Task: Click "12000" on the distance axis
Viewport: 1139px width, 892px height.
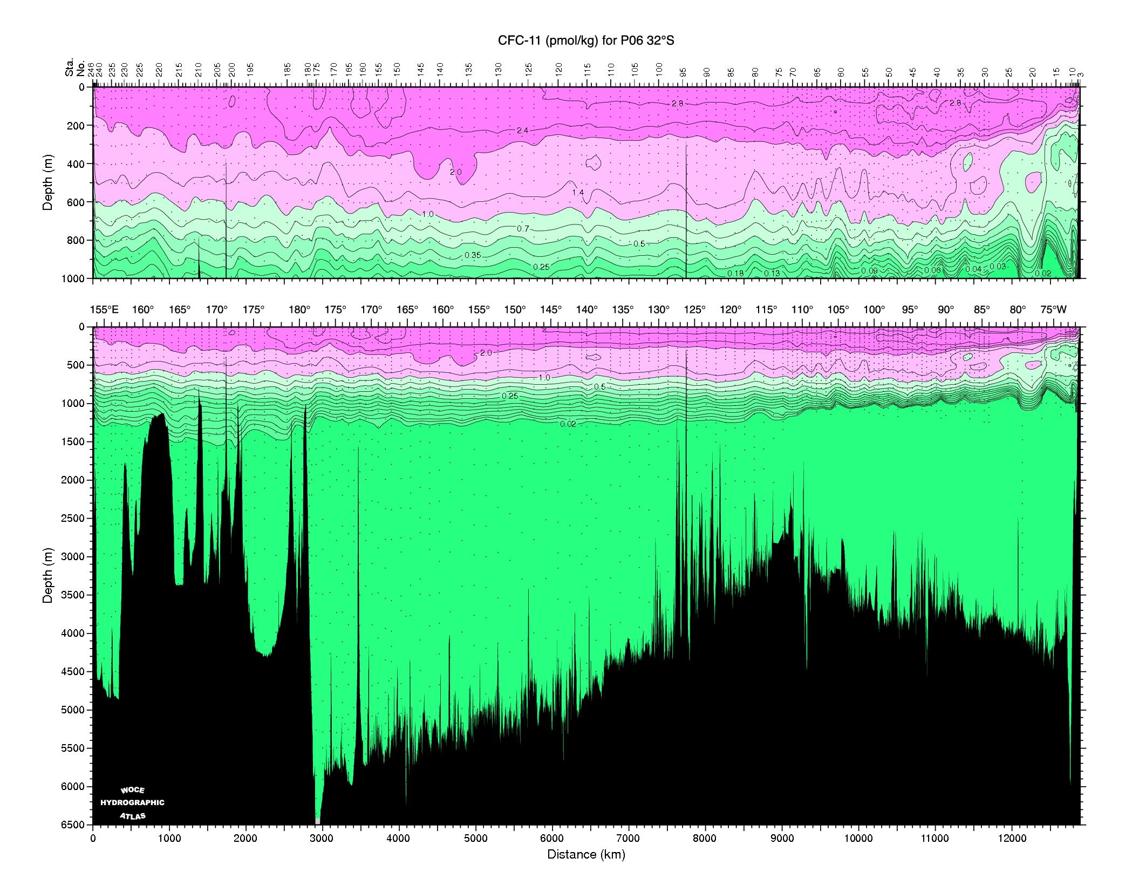Action: coord(1012,838)
